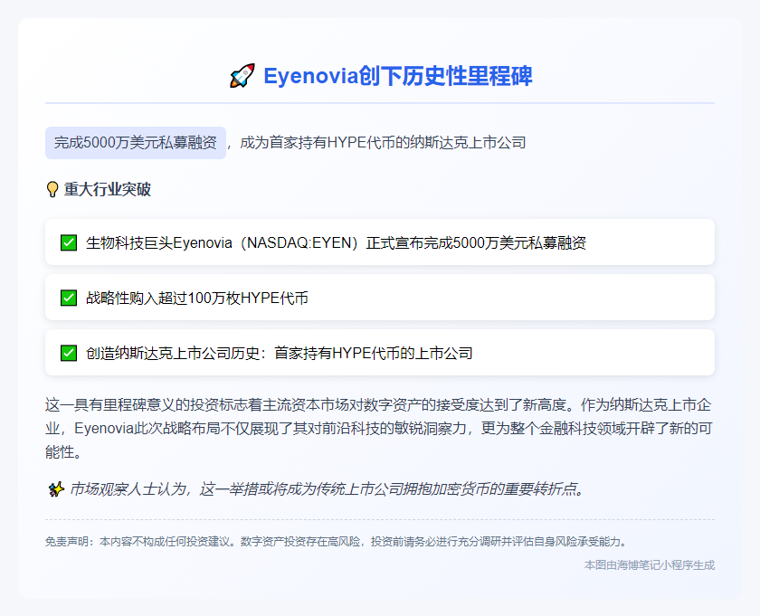Screen dimensions: 760x616
Task: Click the light bulb icon near 重大行业突破
Action: click(x=52, y=189)
